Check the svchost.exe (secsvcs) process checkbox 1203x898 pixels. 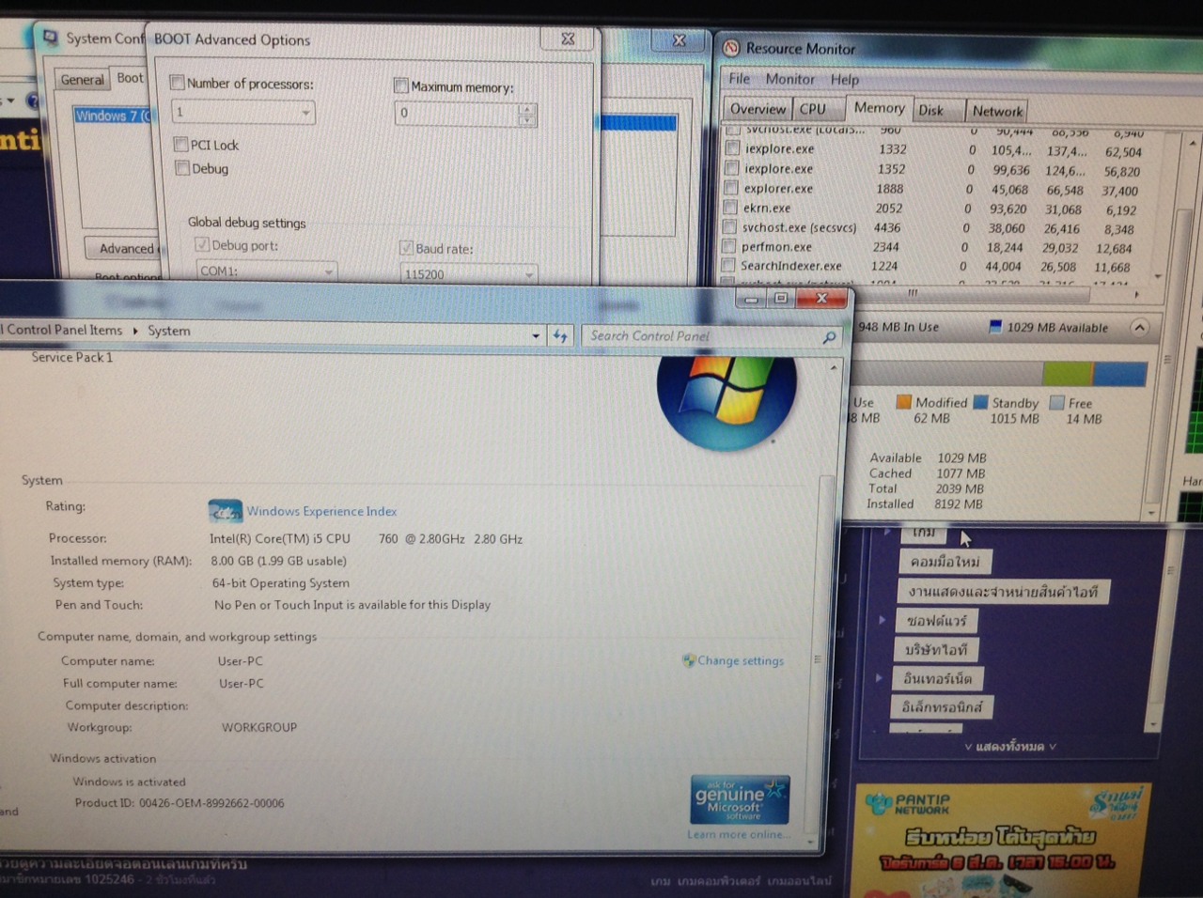[x=729, y=227]
